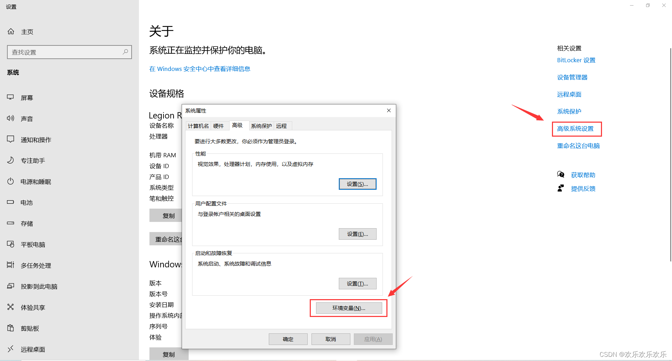Image resolution: width=672 pixels, height=361 pixels.
Task: Click the 设备 ID label
Action: coord(159,166)
